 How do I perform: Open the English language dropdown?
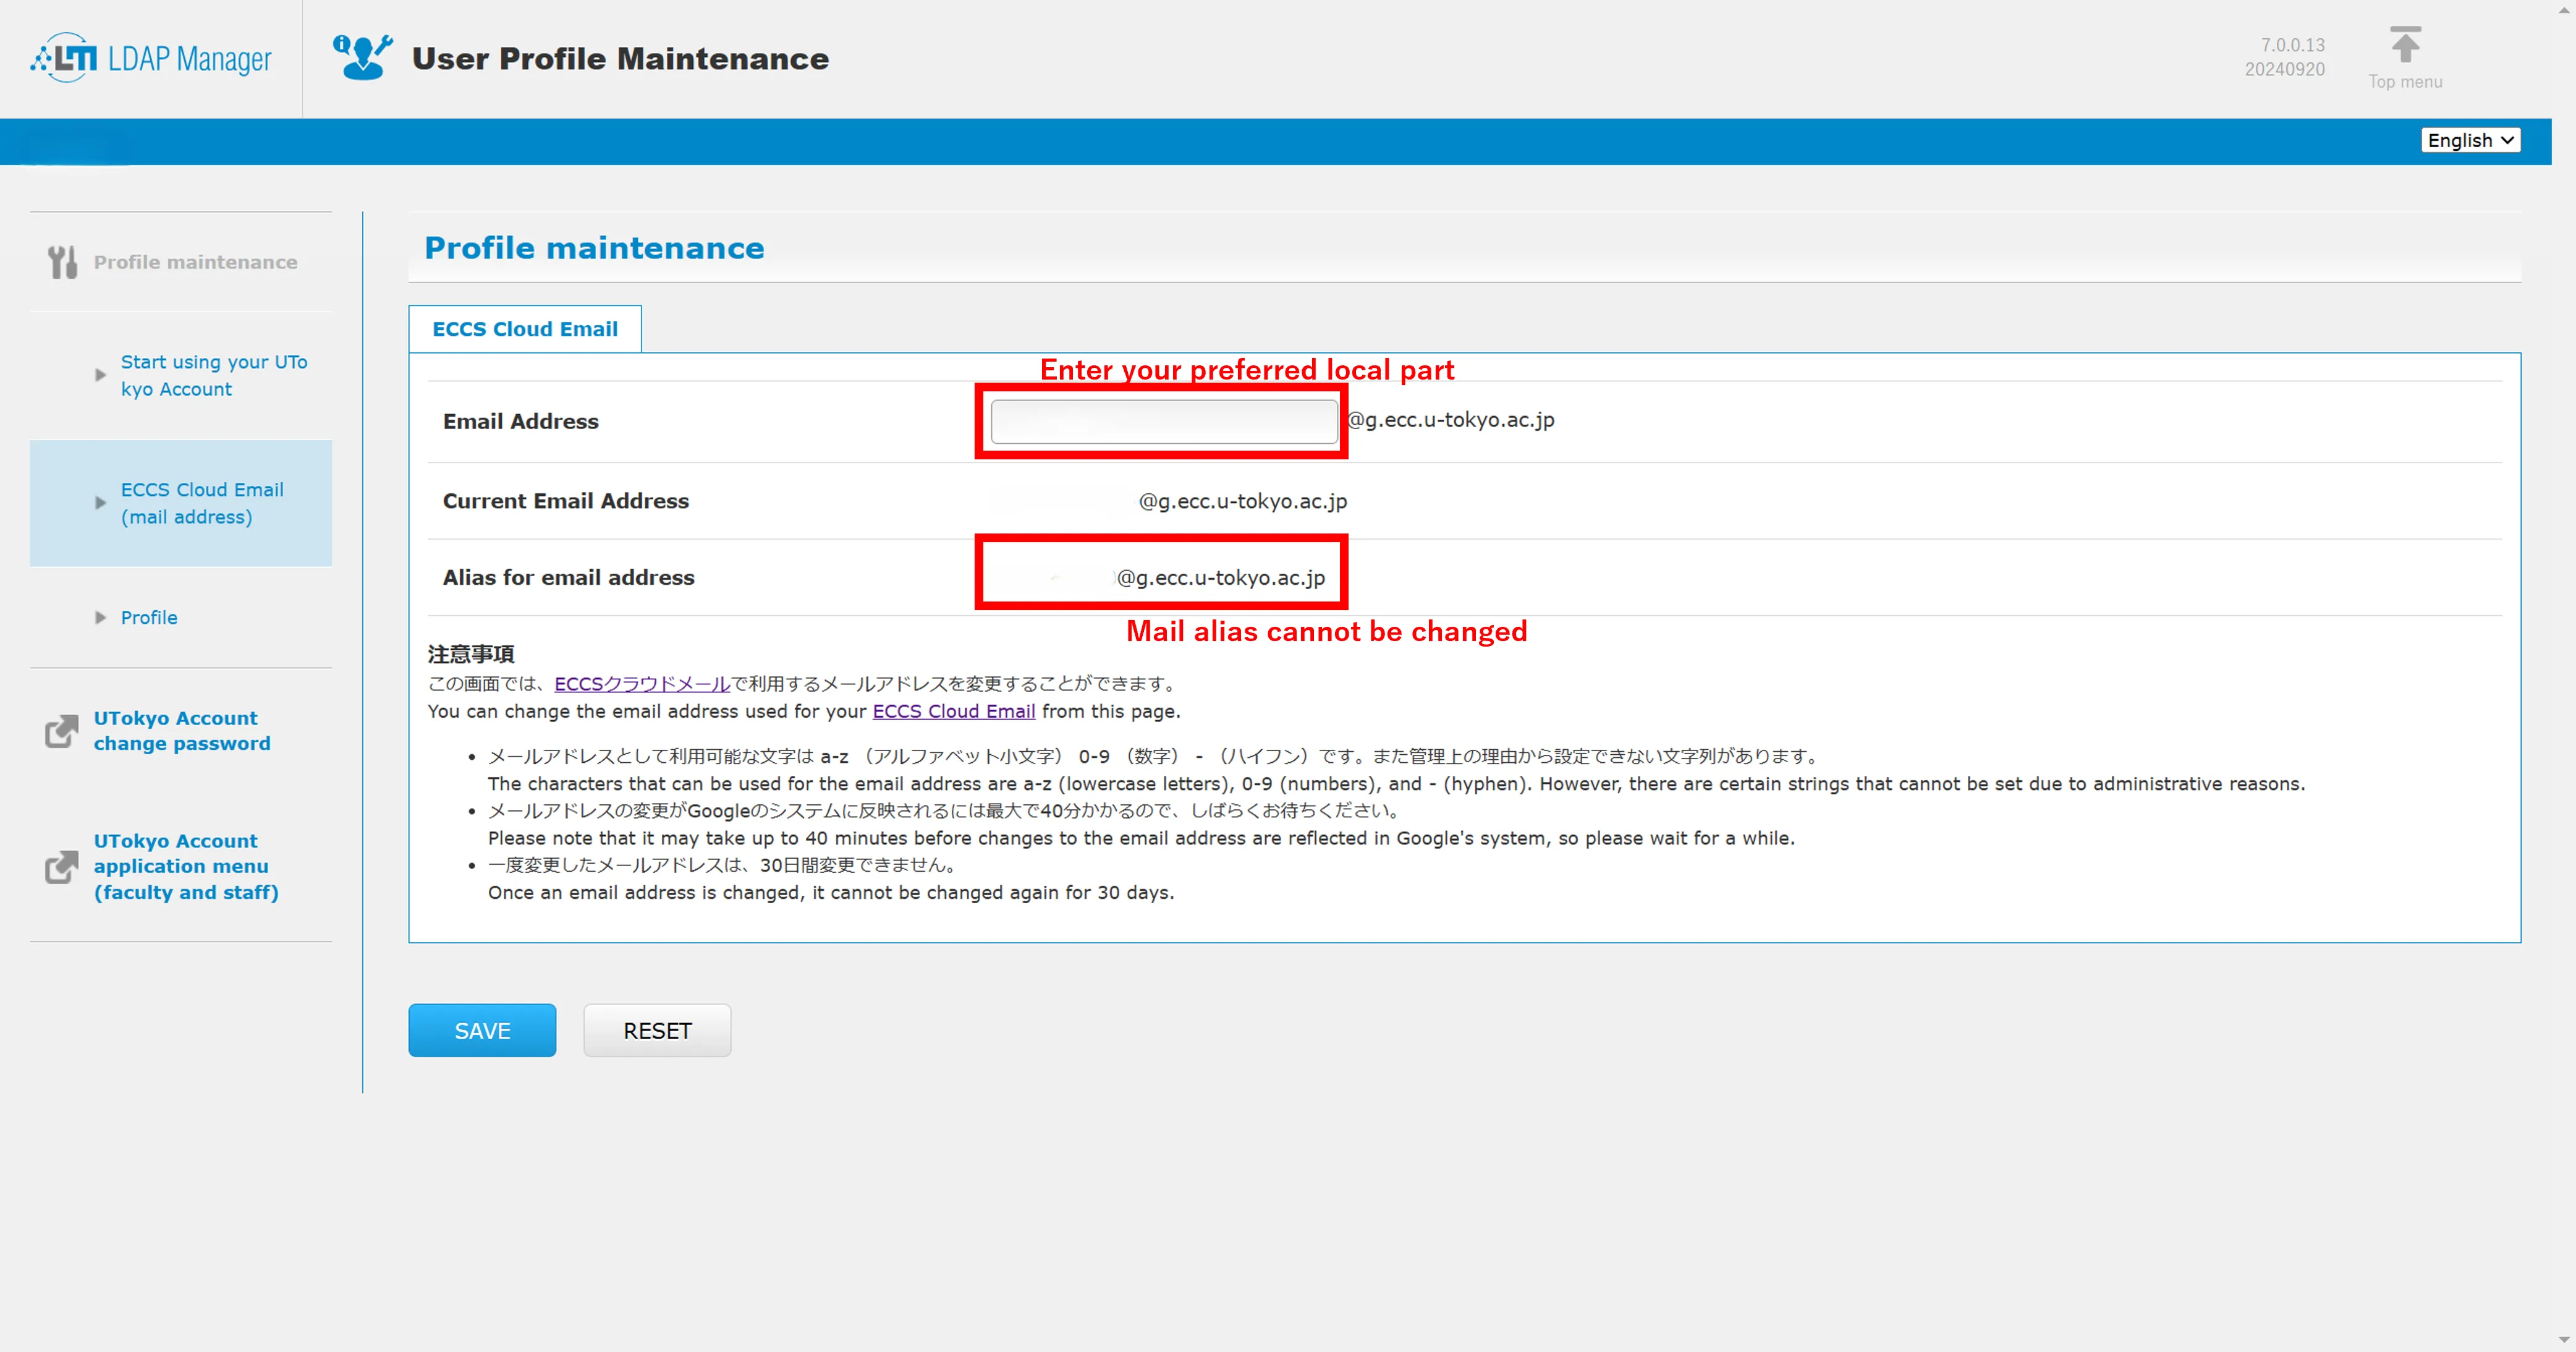coord(2469,140)
